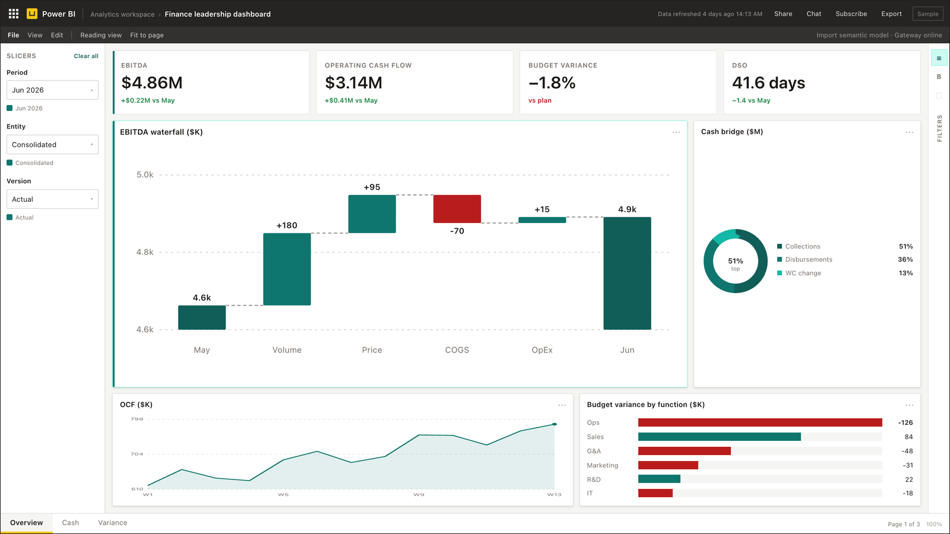Open the File menu

(14, 35)
